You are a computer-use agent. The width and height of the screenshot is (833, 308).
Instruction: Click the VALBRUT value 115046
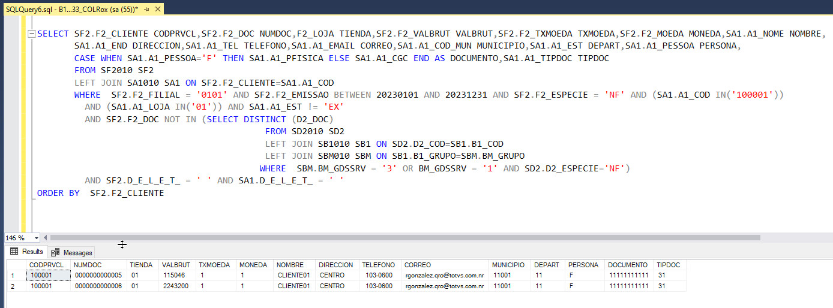(177, 276)
